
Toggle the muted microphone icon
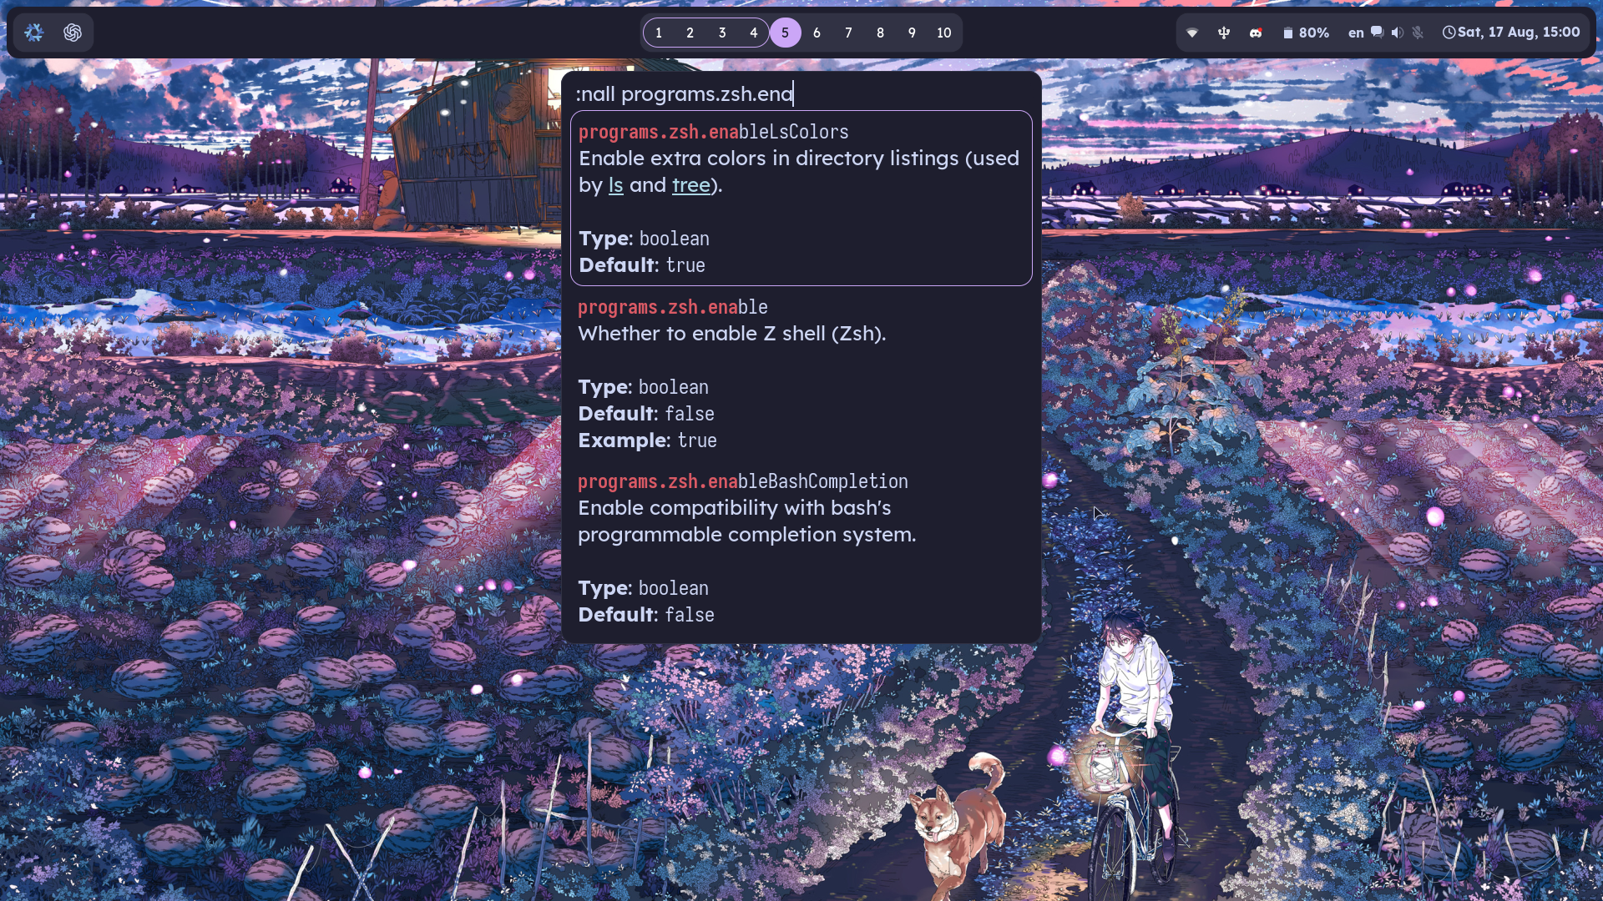pyautogui.click(x=1418, y=33)
